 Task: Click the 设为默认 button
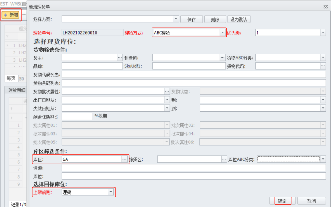click(x=238, y=19)
